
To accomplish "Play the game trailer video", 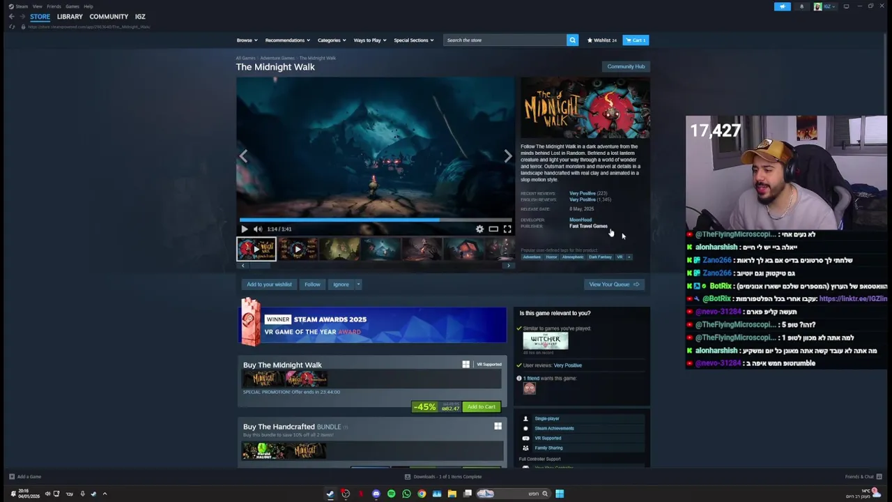I will tap(245, 229).
